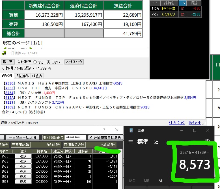Select the しない radio option

(x=48, y=62)
